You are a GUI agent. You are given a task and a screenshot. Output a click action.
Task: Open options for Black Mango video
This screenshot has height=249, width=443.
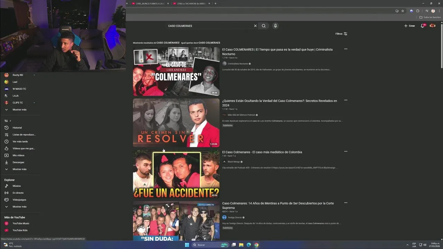tap(345, 151)
